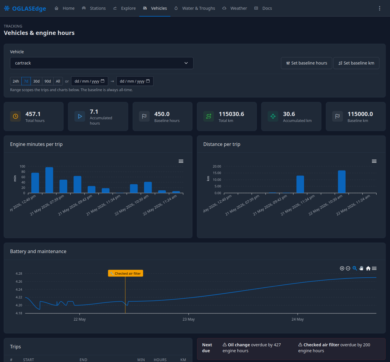
Task: Go to Stations section
Action: pyautogui.click(x=94, y=8)
